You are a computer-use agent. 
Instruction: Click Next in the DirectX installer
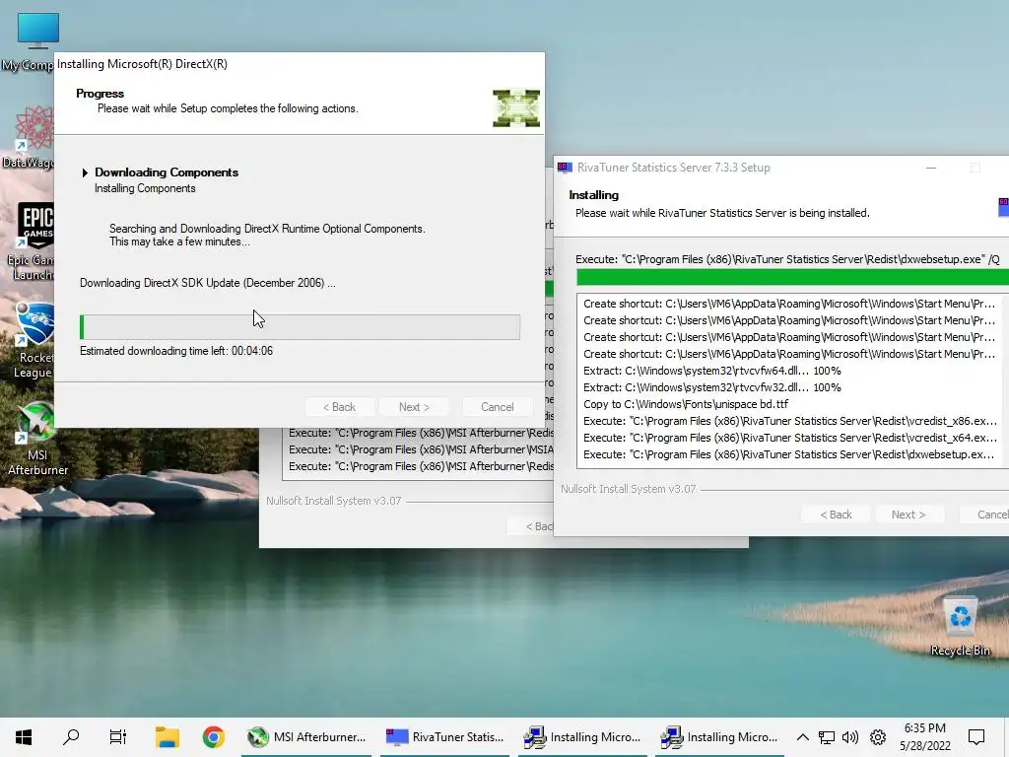[414, 407]
